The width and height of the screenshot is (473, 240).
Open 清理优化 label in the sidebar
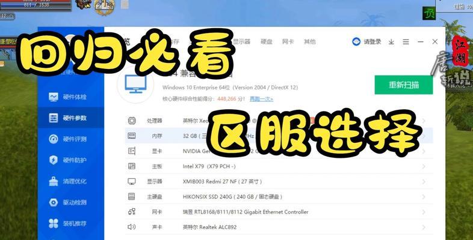[75, 181]
